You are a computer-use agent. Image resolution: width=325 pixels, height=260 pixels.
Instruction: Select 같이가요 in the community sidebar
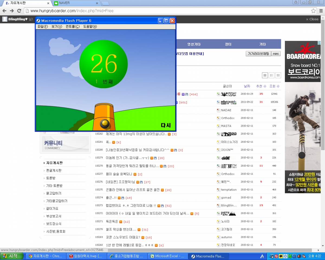(52, 209)
